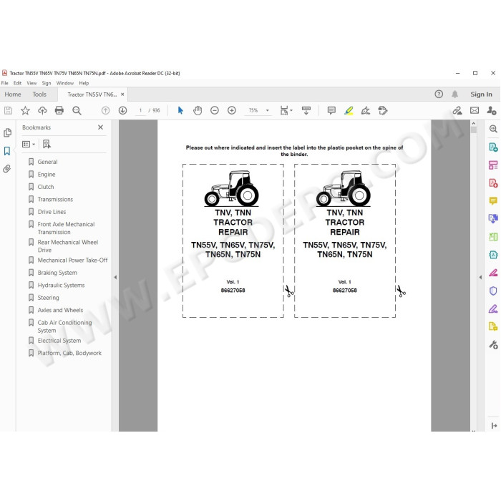Share a link to the file

(457, 110)
